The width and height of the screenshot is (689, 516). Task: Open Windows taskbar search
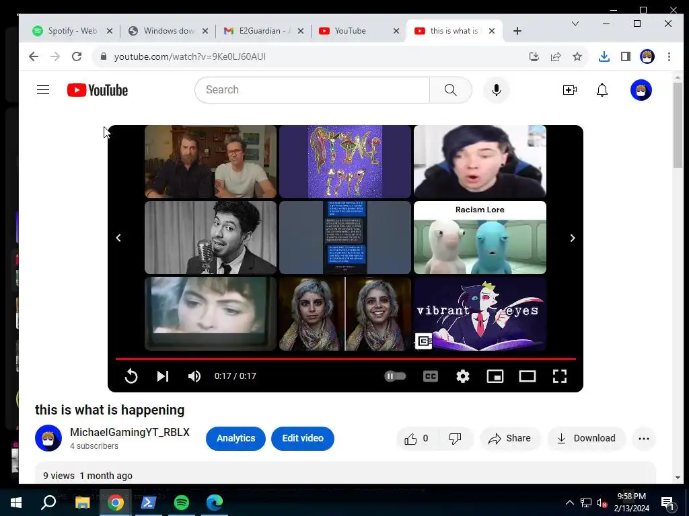48,503
